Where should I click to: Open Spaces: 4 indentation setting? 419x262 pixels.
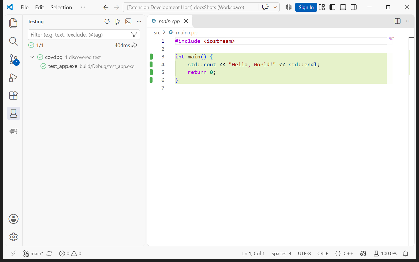(281, 254)
